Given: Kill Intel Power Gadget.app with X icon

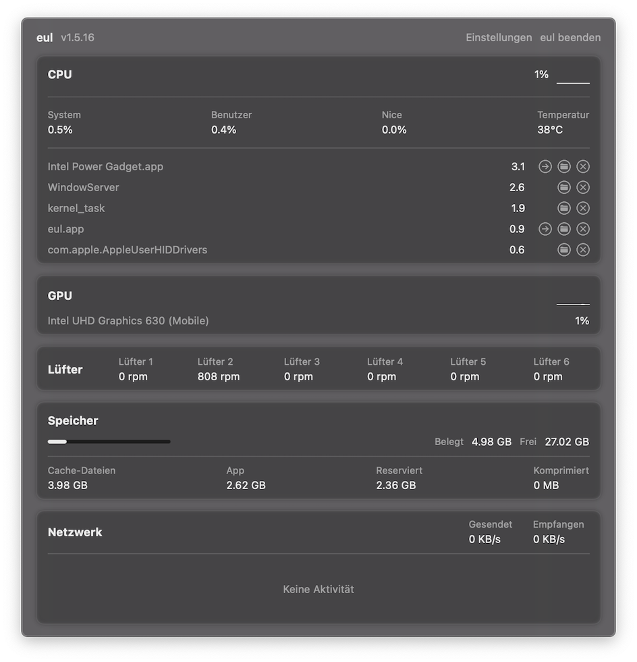Looking at the screenshot, I should point(583,167).
